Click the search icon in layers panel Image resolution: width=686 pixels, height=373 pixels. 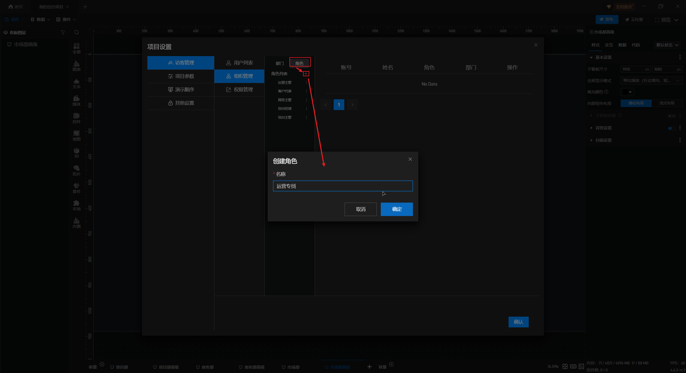[77, 32]
